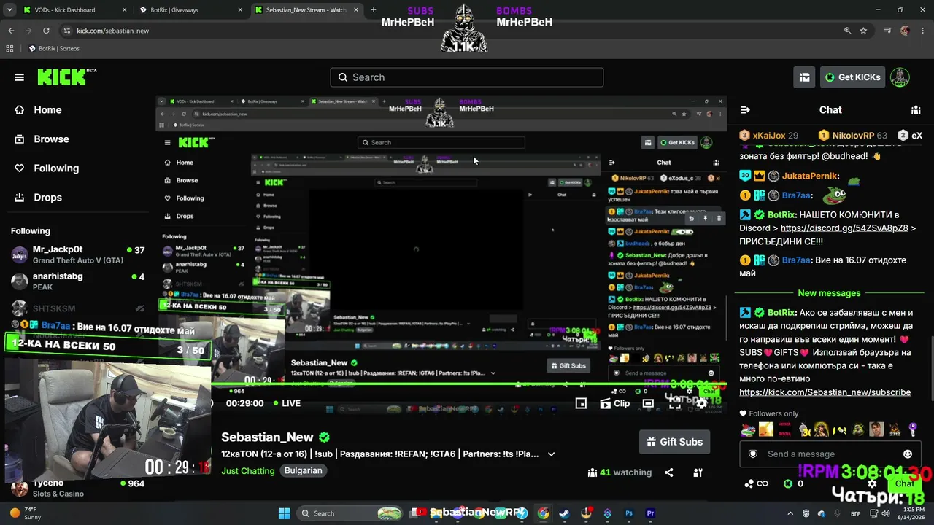Open the dashboard icon beside Get KICKs

[x=804, y=77]
